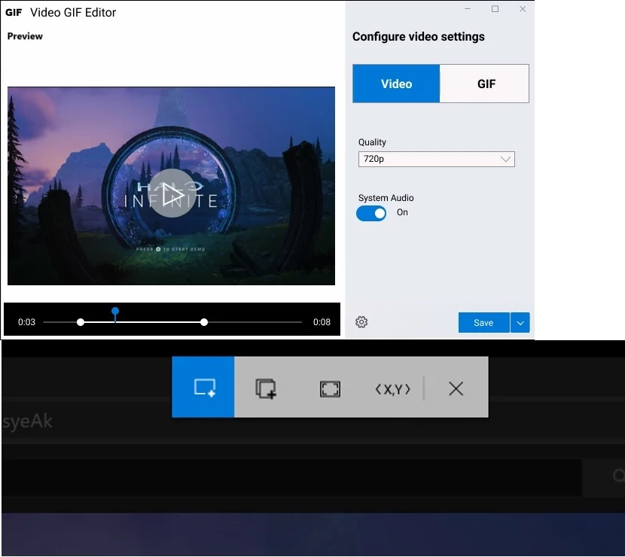Screen dimensions: 625x557
Task: Switch to the GIF tab
Action: point(484,84)
